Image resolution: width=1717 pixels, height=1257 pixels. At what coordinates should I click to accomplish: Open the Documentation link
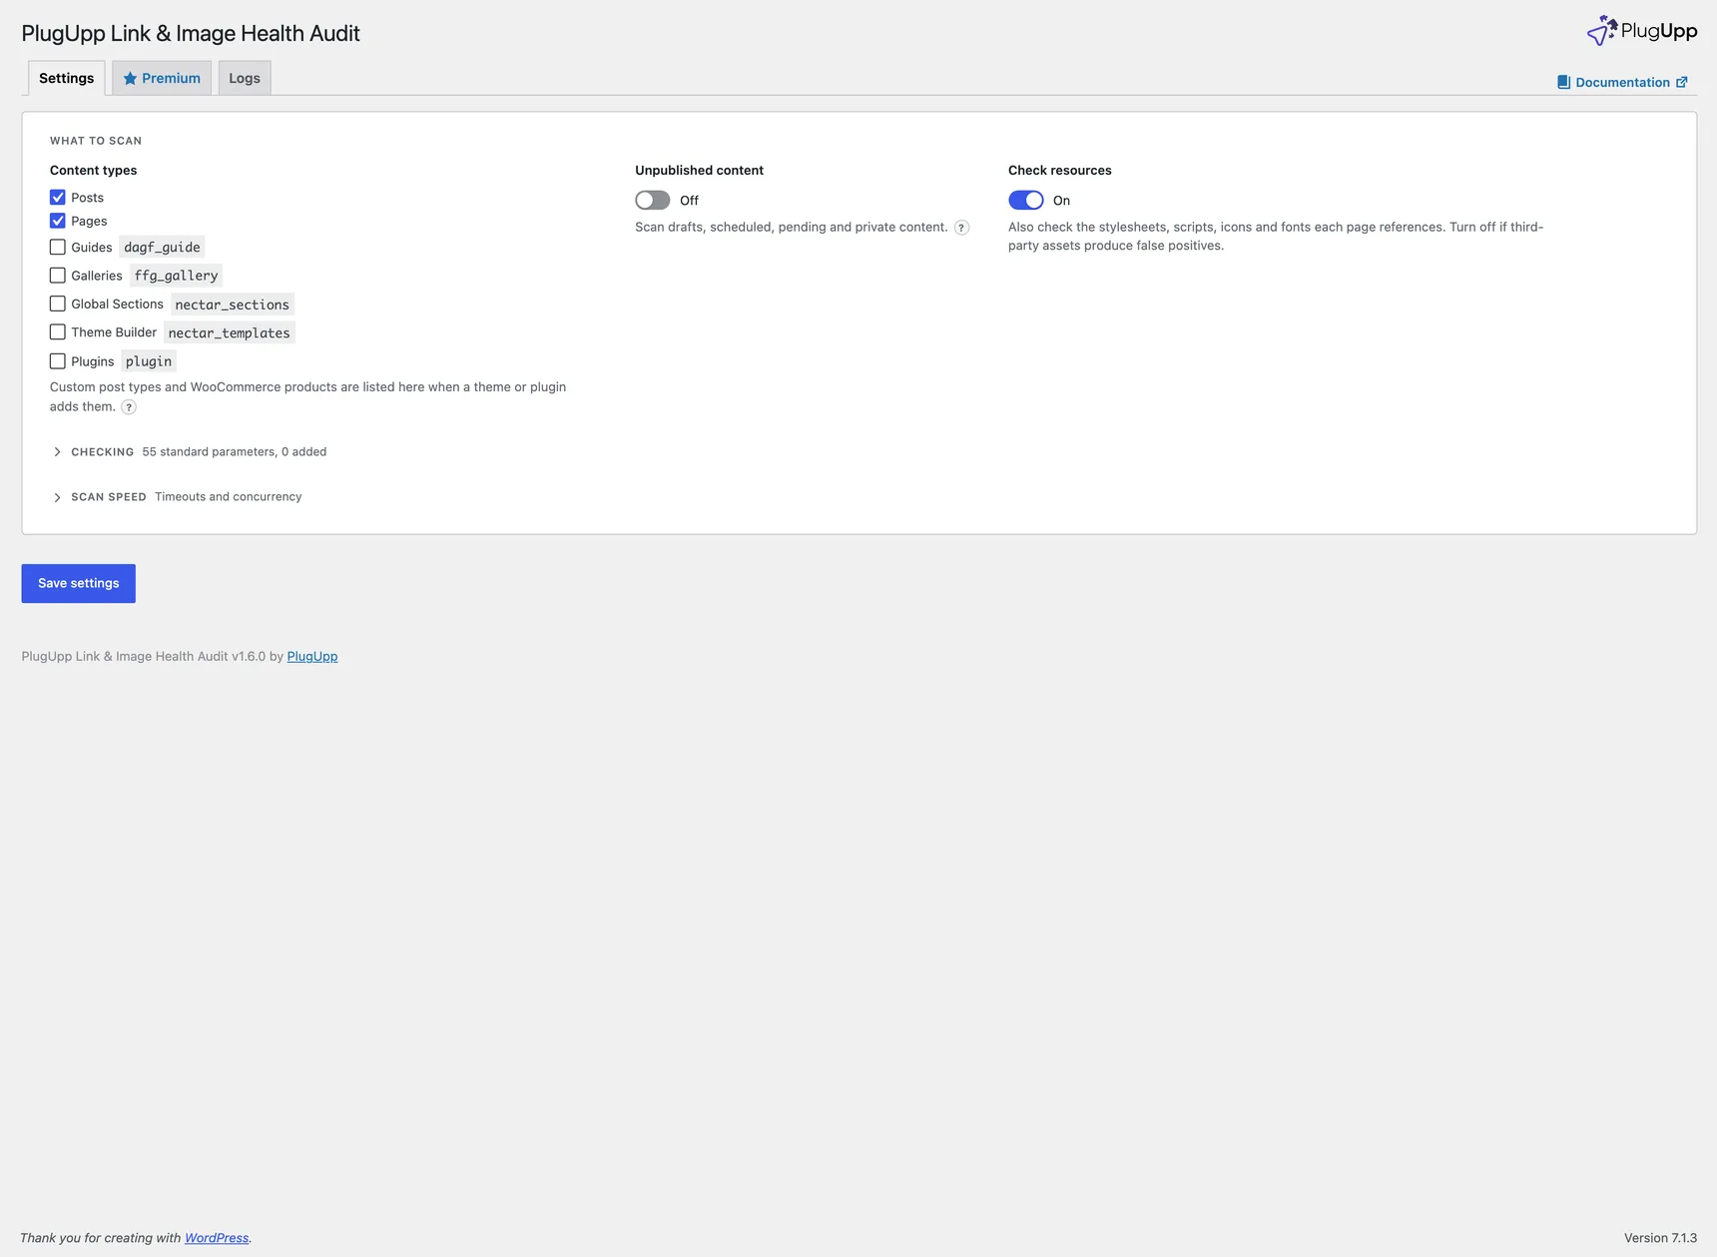coord(1622,83)
